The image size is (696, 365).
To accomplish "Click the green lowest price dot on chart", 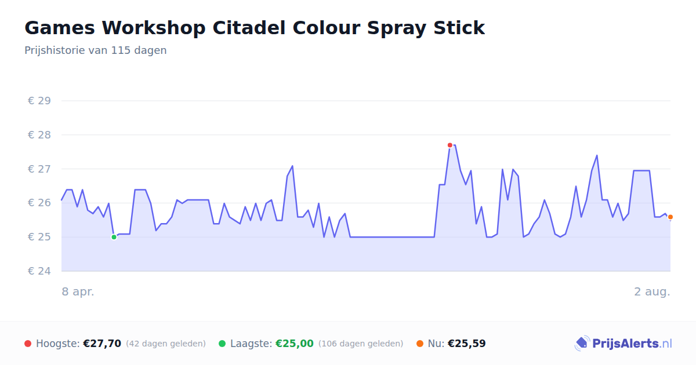I will [114, 237].
